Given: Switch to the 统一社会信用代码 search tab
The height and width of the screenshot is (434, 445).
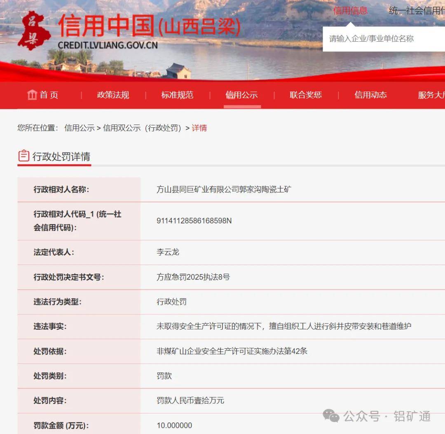Looking at the screenshot, I should point(416,11).
